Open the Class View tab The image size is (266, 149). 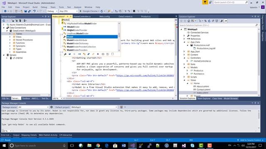217,99
